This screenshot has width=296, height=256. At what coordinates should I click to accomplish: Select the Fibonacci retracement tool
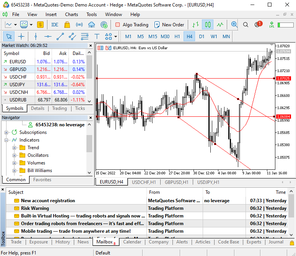[x=85, y=36]
